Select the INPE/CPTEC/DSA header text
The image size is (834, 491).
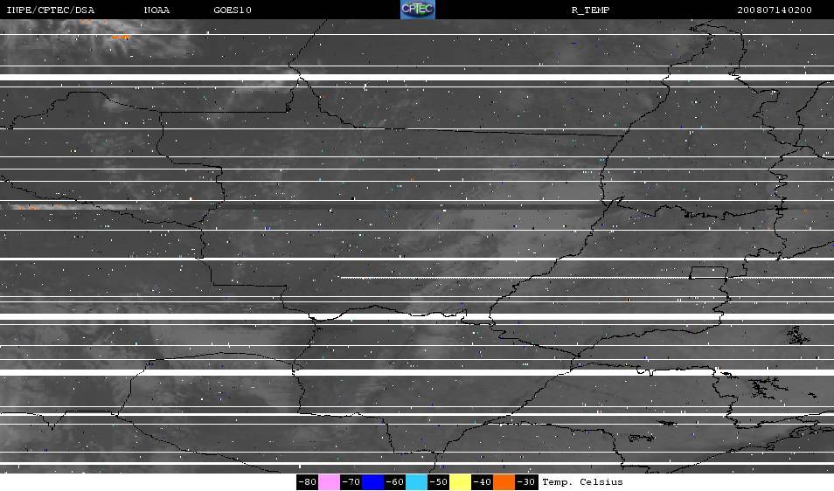coord(51,10)
